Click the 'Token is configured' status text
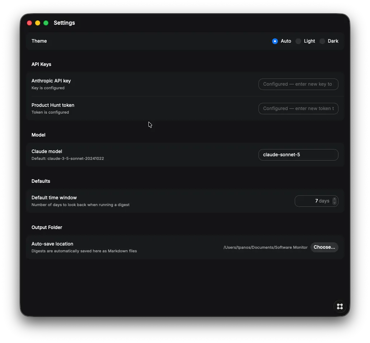 point(50,112)
